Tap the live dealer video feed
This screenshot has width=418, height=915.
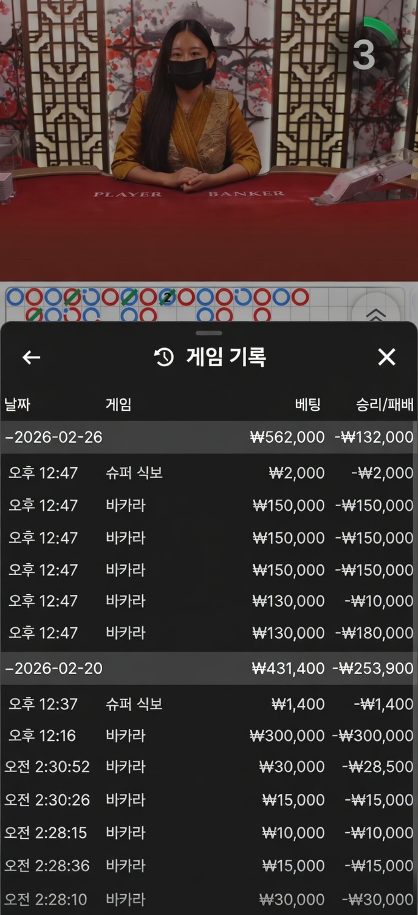[182, 122]
